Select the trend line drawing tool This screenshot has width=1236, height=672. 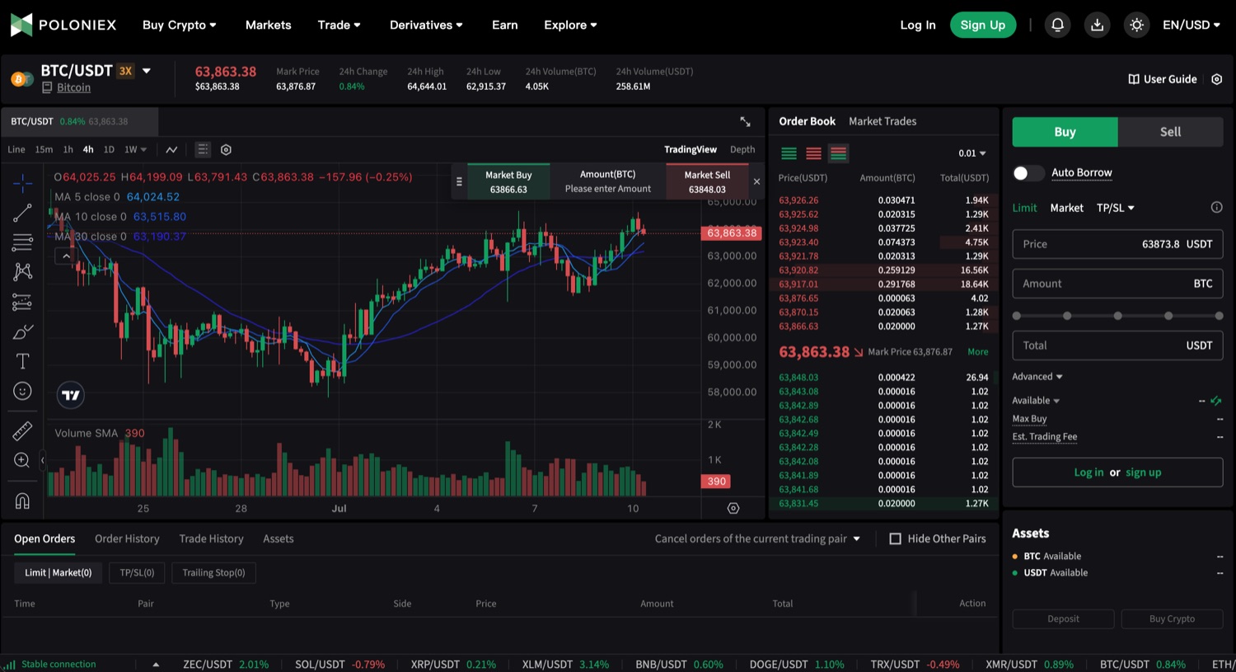click(22, 213)
